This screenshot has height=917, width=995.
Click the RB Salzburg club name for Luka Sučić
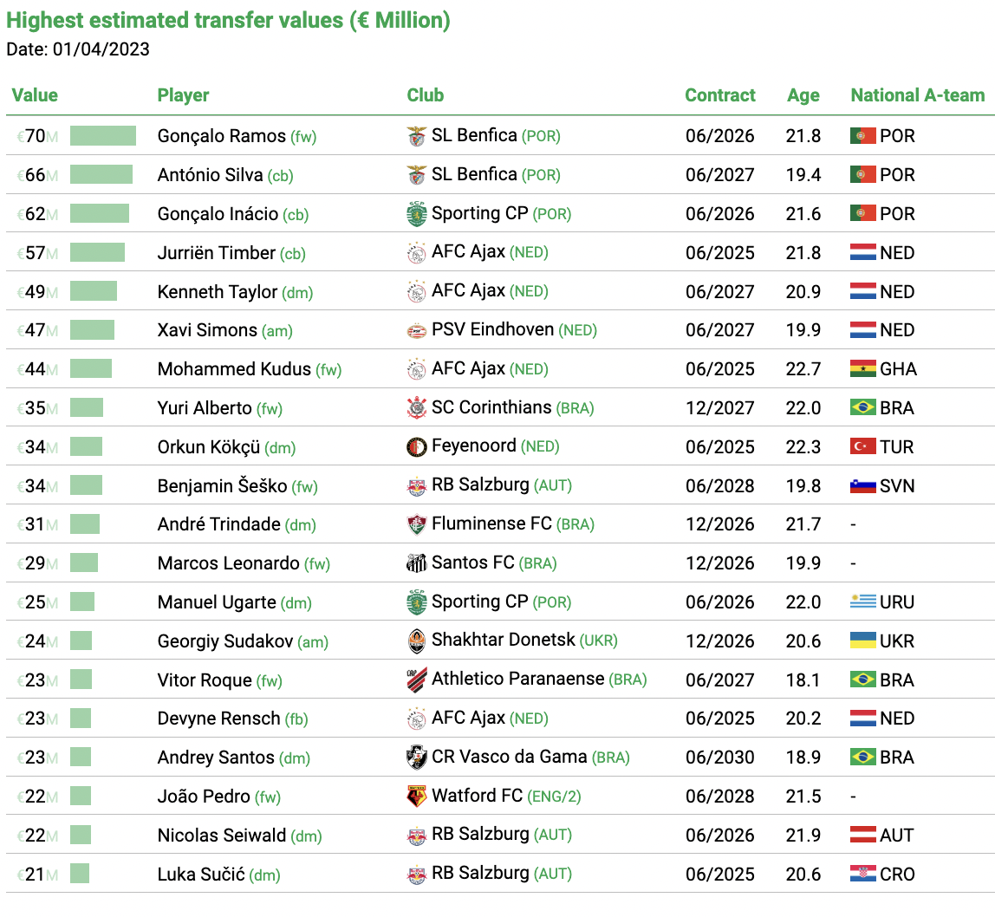[x=480, y=873]
